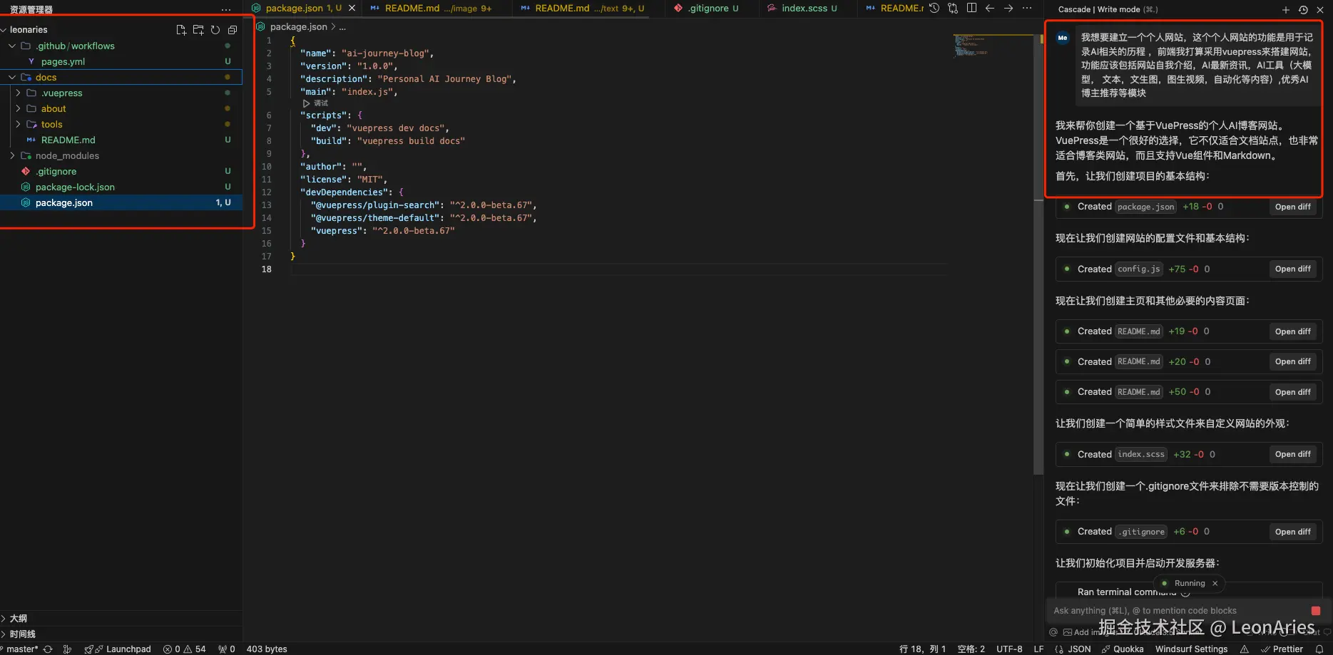Collapse all folders in the explorer
Screen dimensions: 1333x655
(233, 30)
